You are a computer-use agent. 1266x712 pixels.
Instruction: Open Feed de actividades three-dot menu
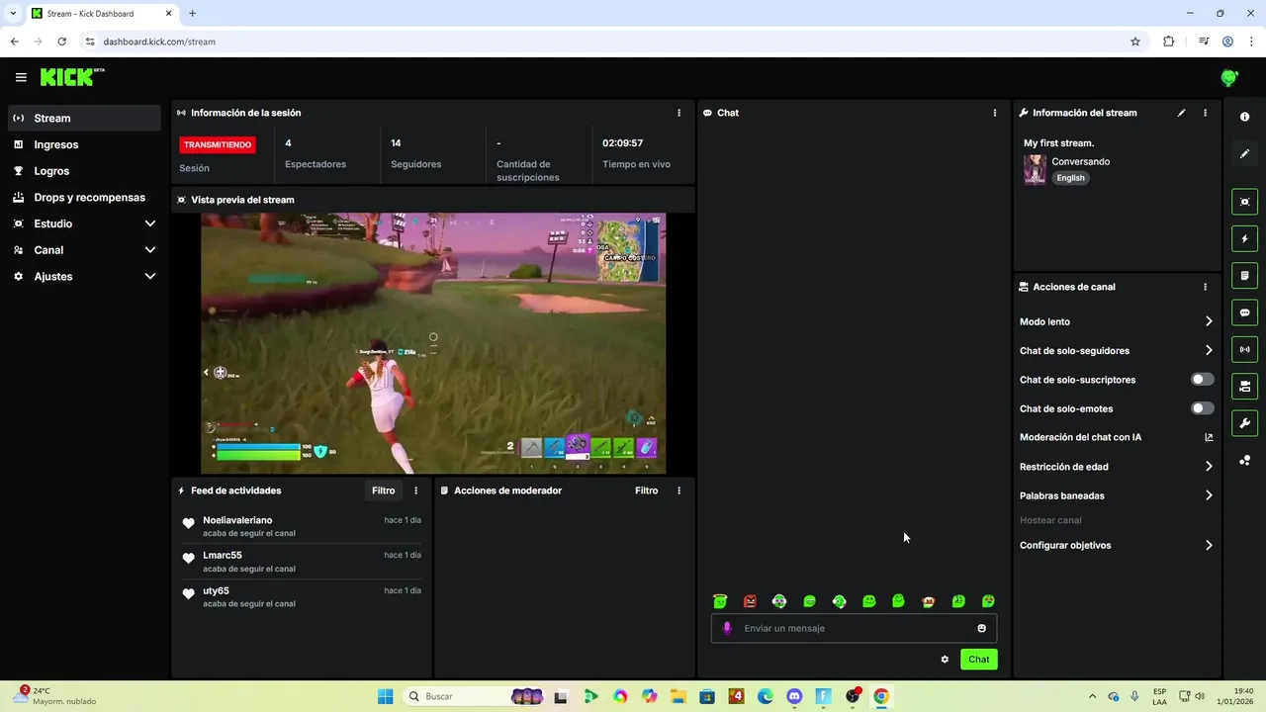415,490
